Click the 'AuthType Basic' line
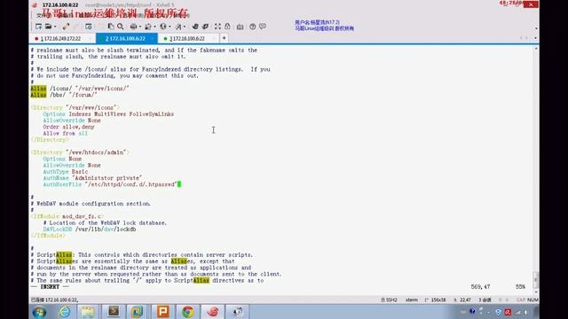 (x=65, y=171)
